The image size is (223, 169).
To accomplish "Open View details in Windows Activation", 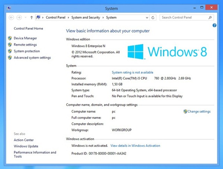I will coord(135,146).
